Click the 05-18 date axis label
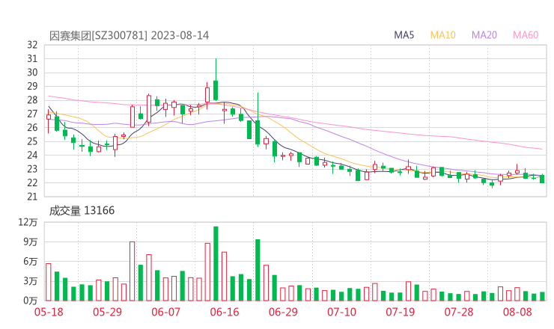The height and width of the screenshot is (329, 554). (x=49, y=312)
